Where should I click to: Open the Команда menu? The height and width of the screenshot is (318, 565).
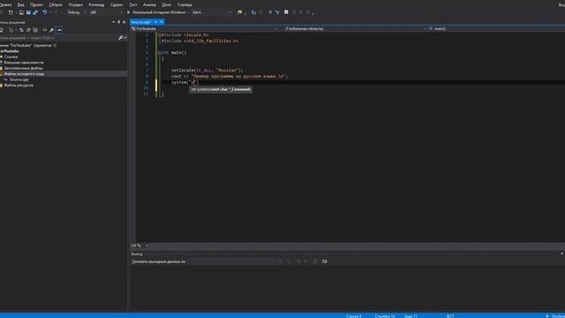click(x=96, y=4)
